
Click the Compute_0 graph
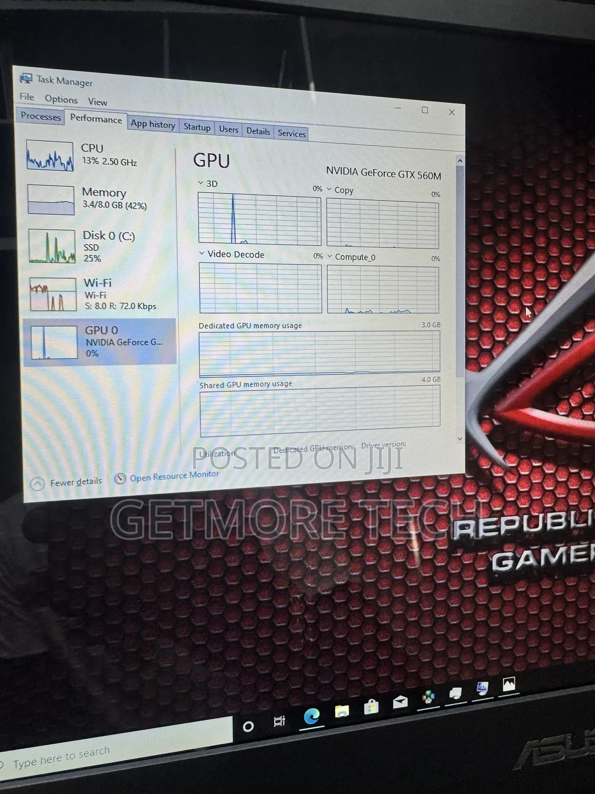pos(383,289)
